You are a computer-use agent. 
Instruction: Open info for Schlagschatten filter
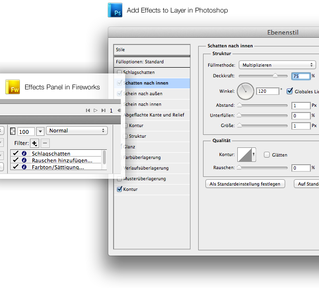coord(24,154)
